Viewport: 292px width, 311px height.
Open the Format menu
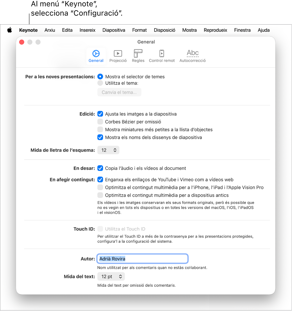[x=139, y=30]
